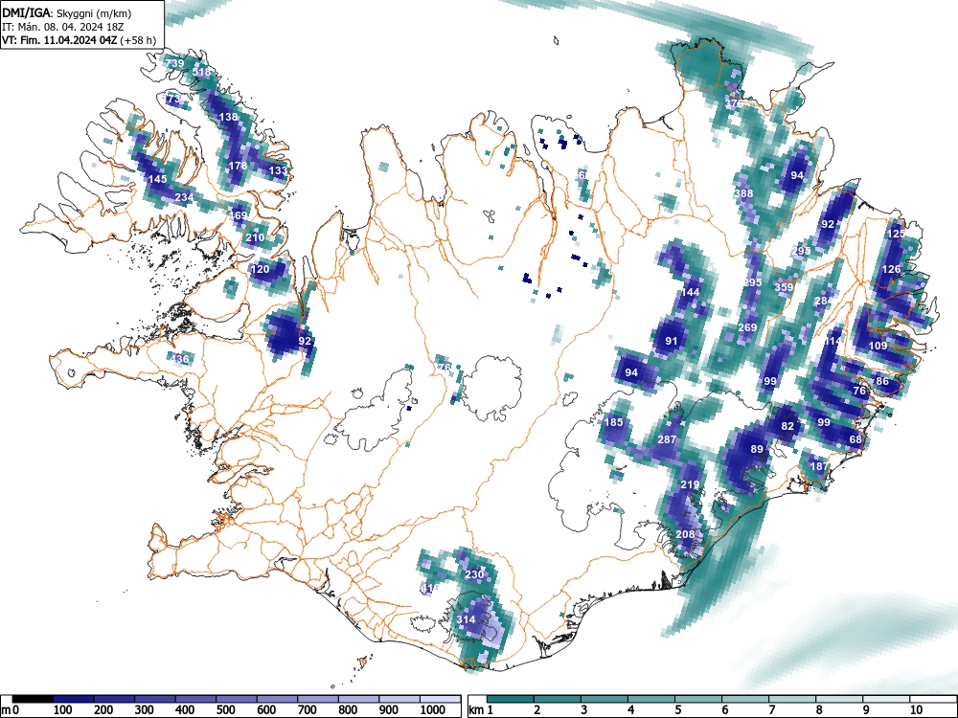Click the 100 label on the metre legend

click(63, 709)
